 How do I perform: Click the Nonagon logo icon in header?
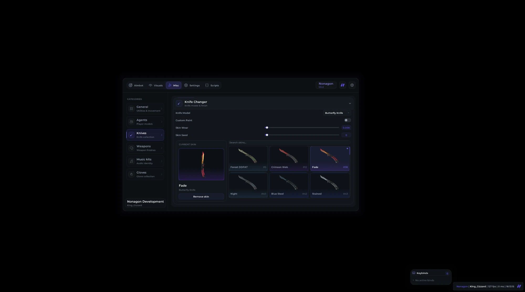point(343,85)
